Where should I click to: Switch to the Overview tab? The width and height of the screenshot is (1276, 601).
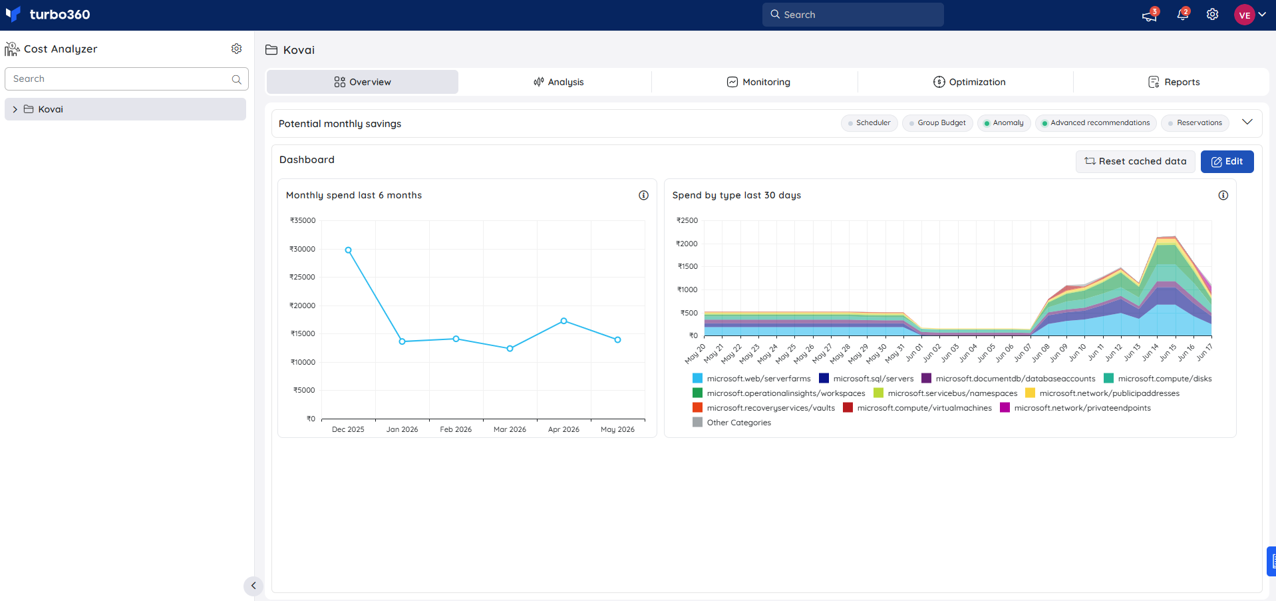363,82
